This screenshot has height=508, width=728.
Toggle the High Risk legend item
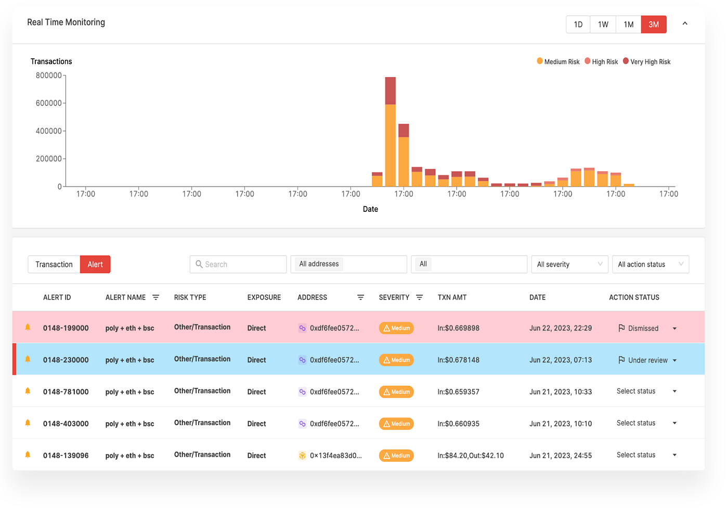pos(601,61)
